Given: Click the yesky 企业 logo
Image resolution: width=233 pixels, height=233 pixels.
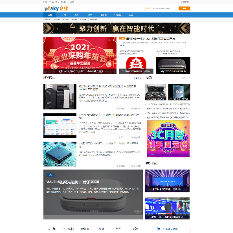Looking at the screenshot, I should click(x=56, y=8).
